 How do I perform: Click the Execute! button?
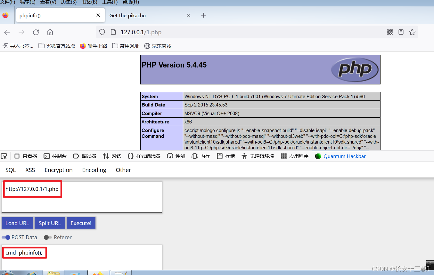point(81,223)
